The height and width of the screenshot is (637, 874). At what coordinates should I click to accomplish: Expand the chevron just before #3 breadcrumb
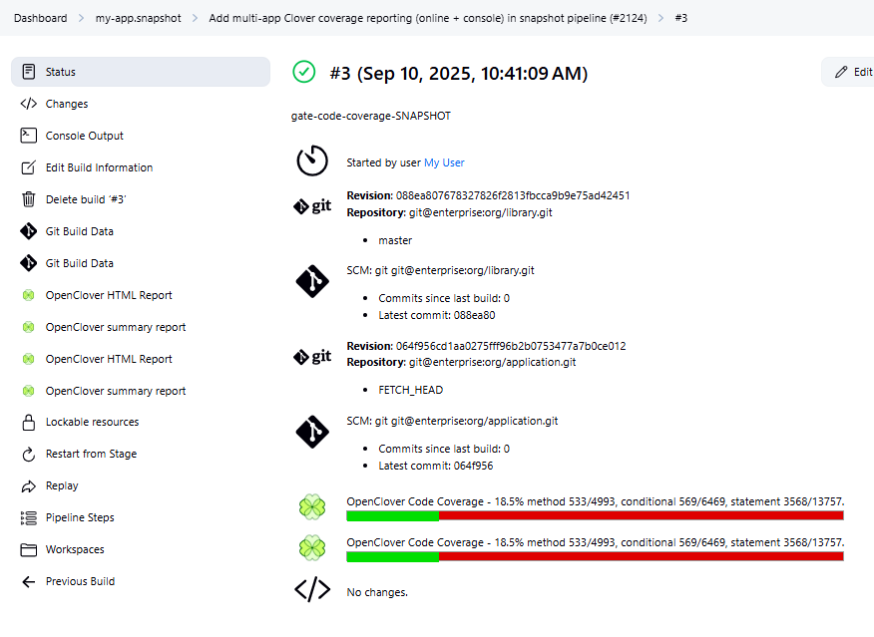pos(660,18)
